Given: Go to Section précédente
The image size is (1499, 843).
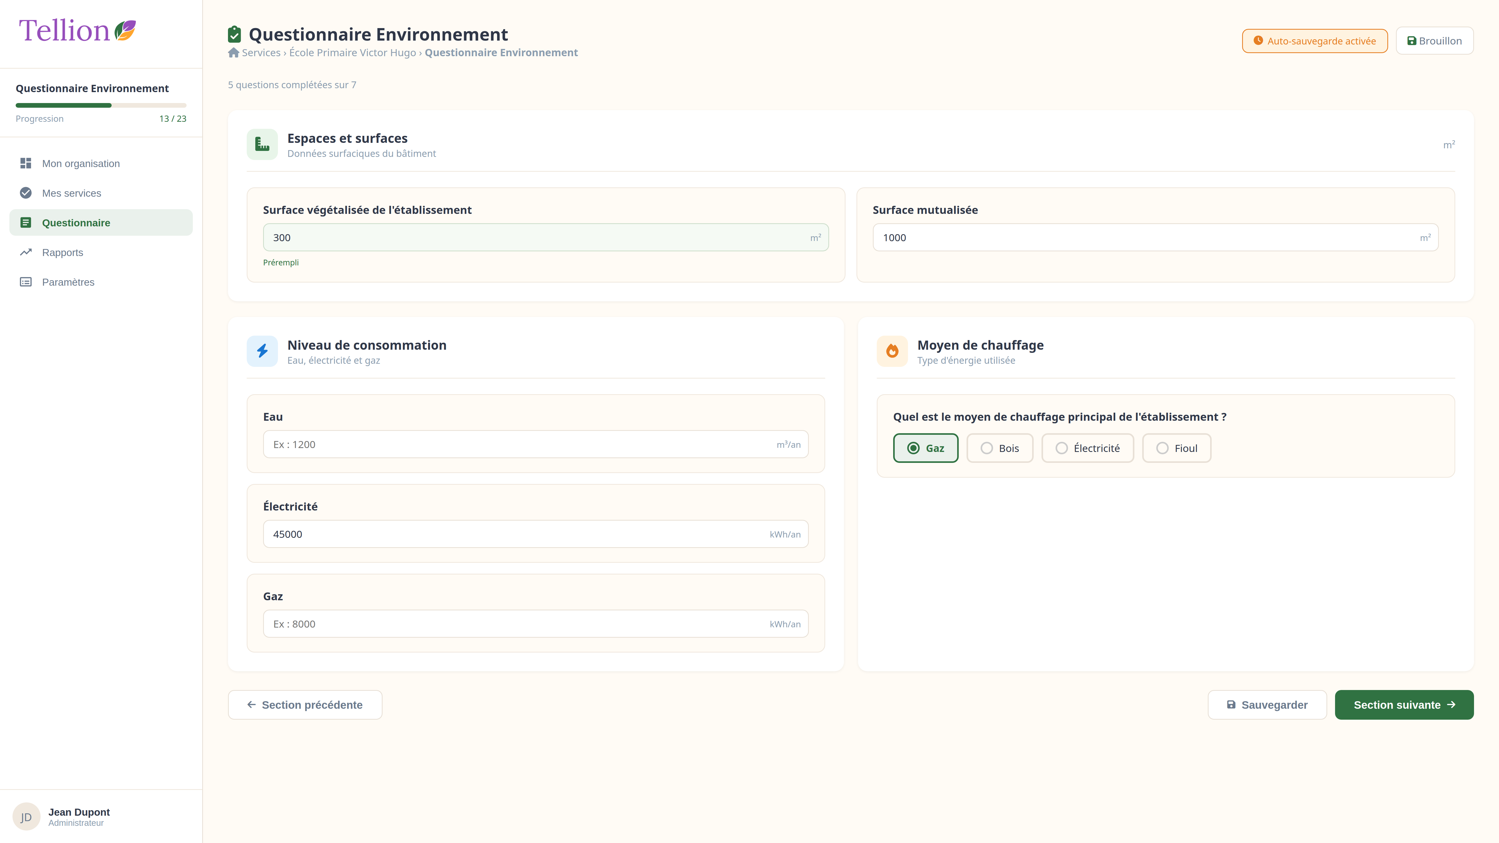Looking at the screenshot, I should point(305,705).
